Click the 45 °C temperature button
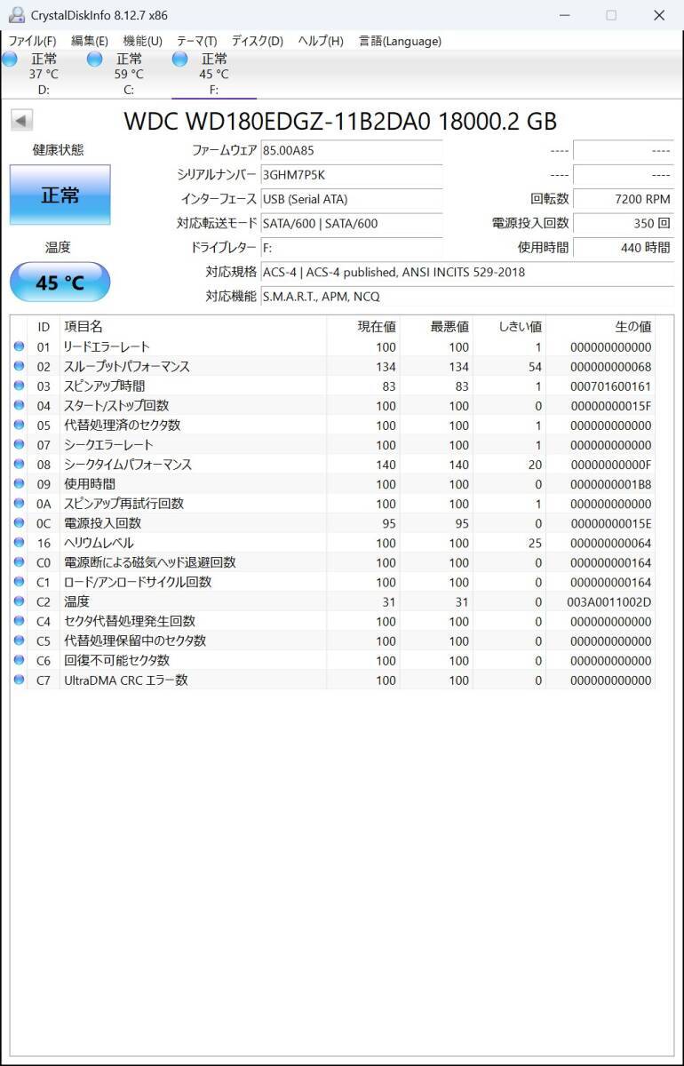The image size is (684, 1066). [60, 282]
